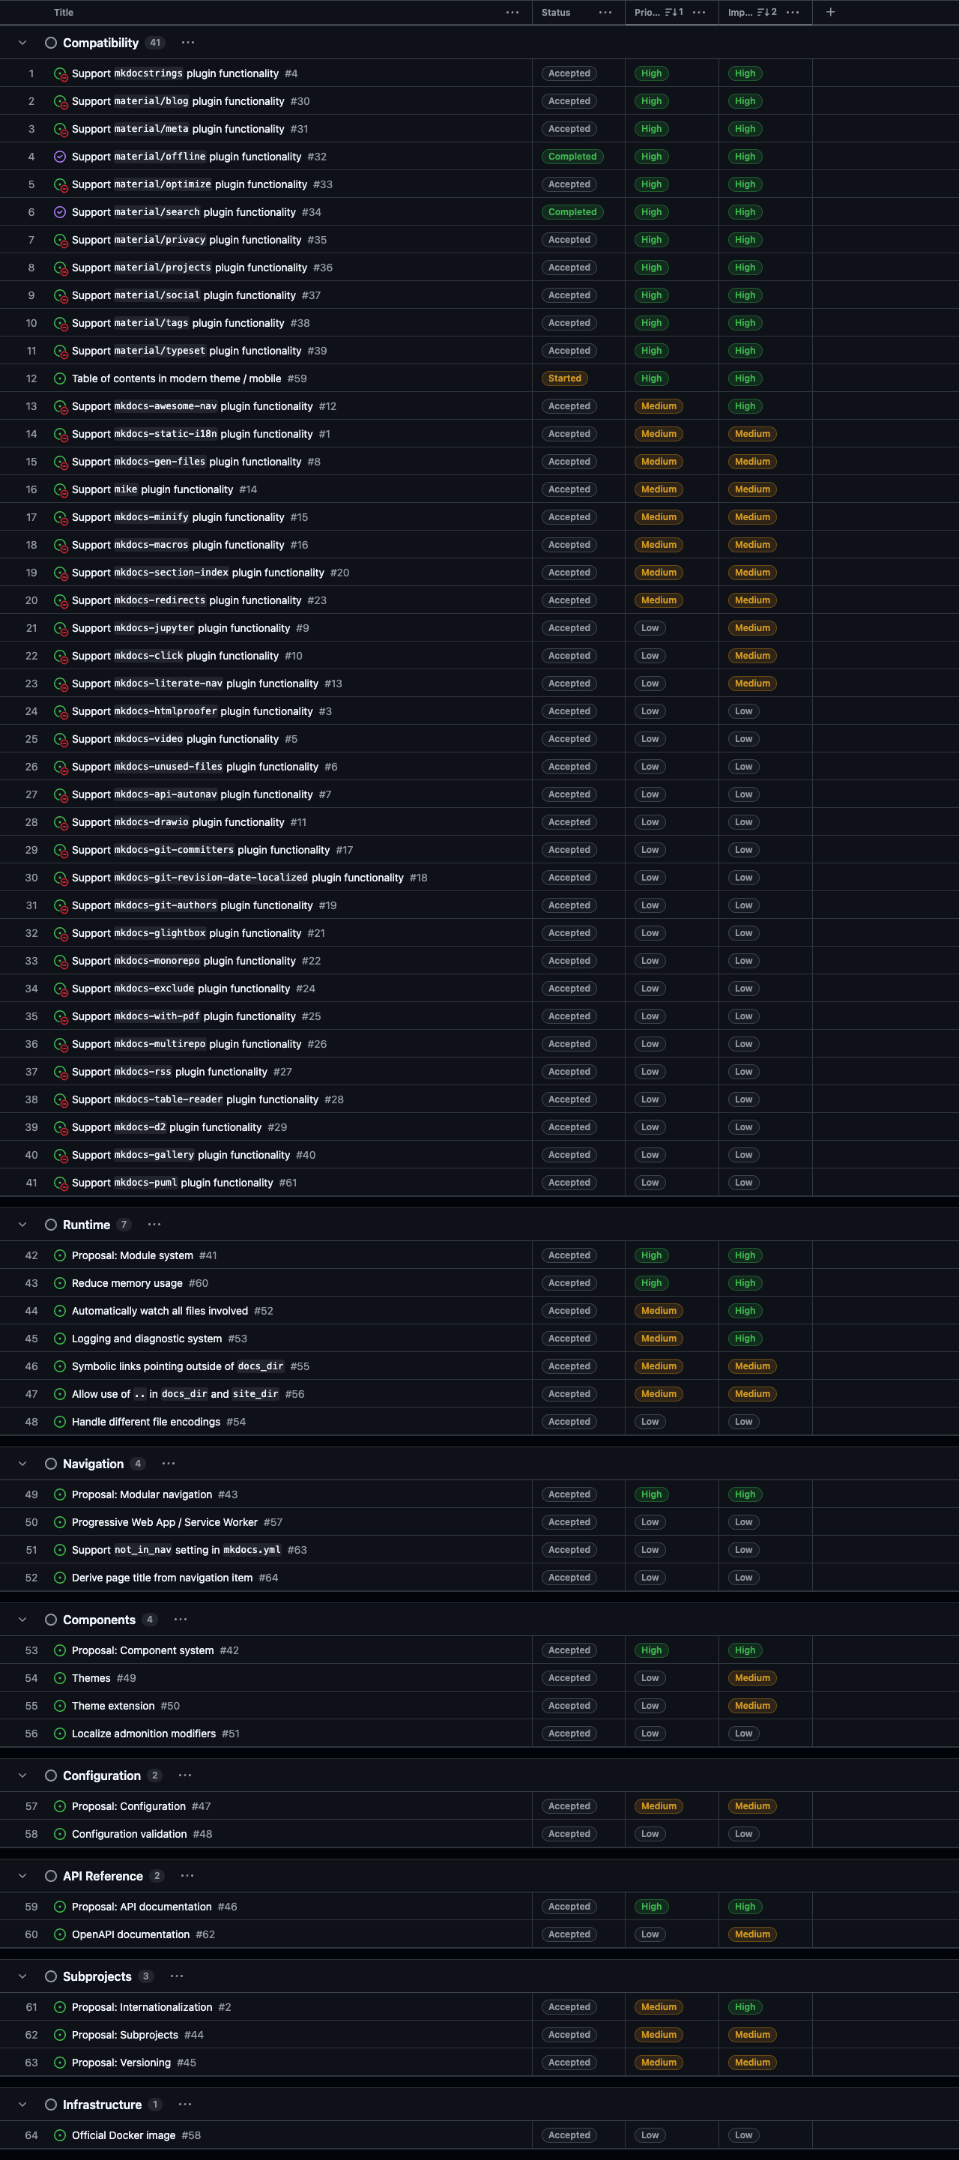Open the Compatibility group three-dot menu
Screen dimensions: 959x2160
[x=188, y=43]
